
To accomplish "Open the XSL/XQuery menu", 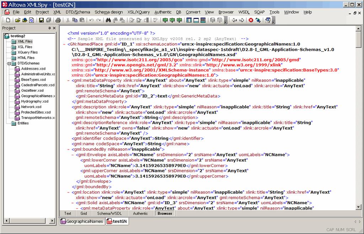I will tap(139, 12).
